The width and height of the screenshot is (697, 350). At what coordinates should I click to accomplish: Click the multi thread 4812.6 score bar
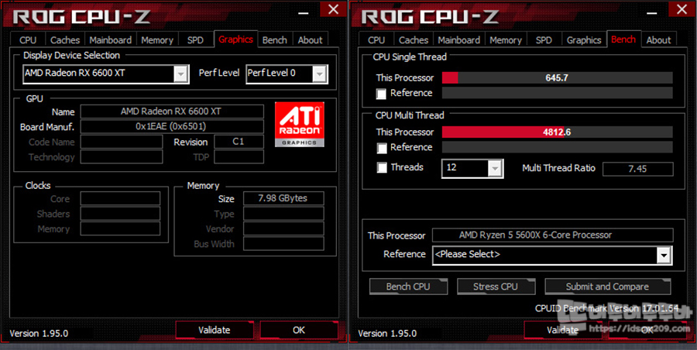[557, 132]
